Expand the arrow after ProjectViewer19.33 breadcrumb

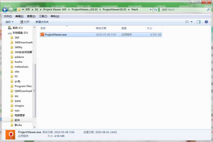tap(129, 10)
